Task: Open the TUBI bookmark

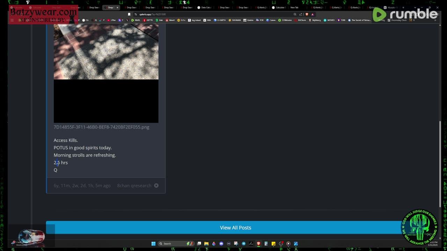Action: 341,20
